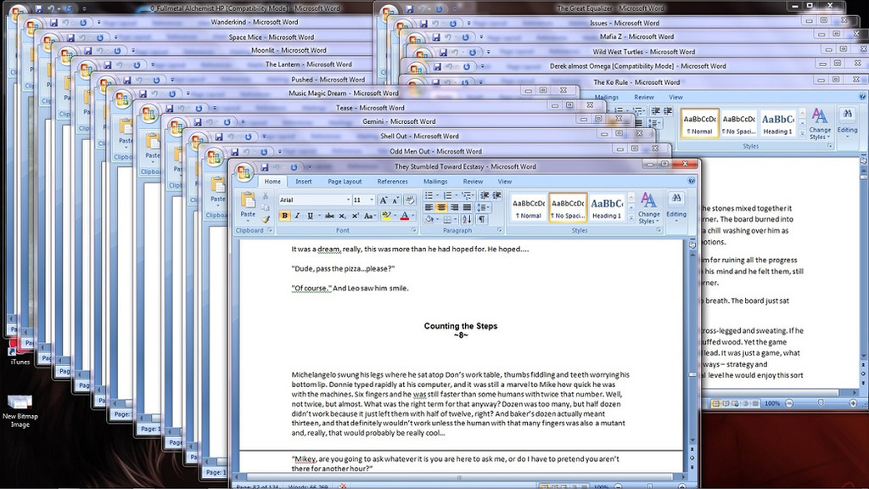Screen dimensions: 869x489
Task: Toggle Bold in front Word window
Action: (284, 216)
